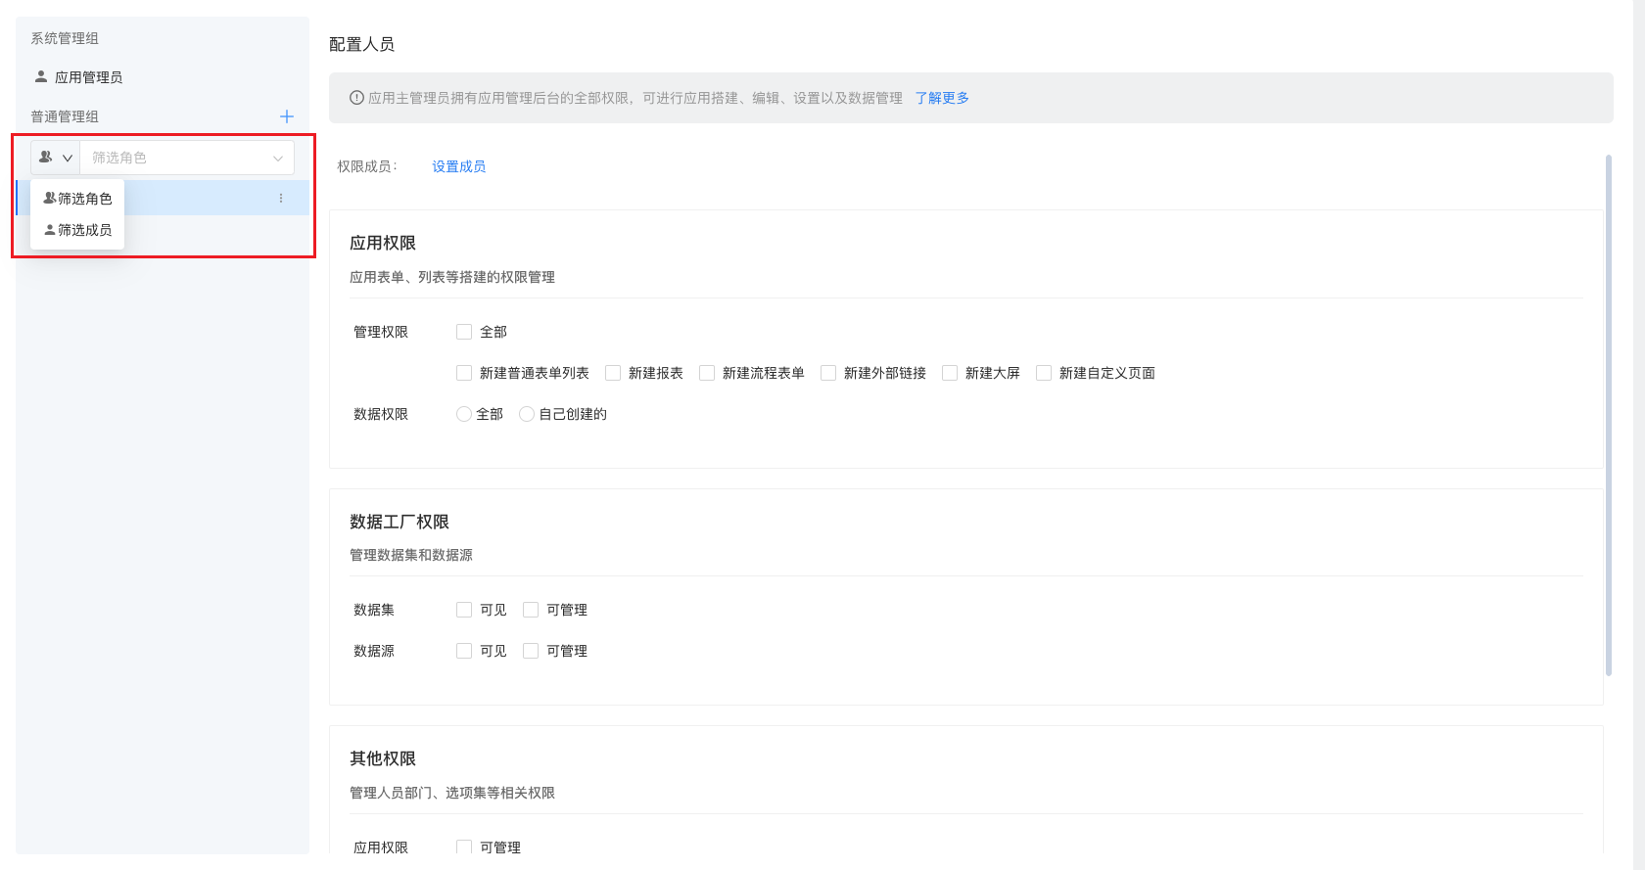
Task: Choose 筛选角色 from the dropdown menu
Action: (78, 199)
